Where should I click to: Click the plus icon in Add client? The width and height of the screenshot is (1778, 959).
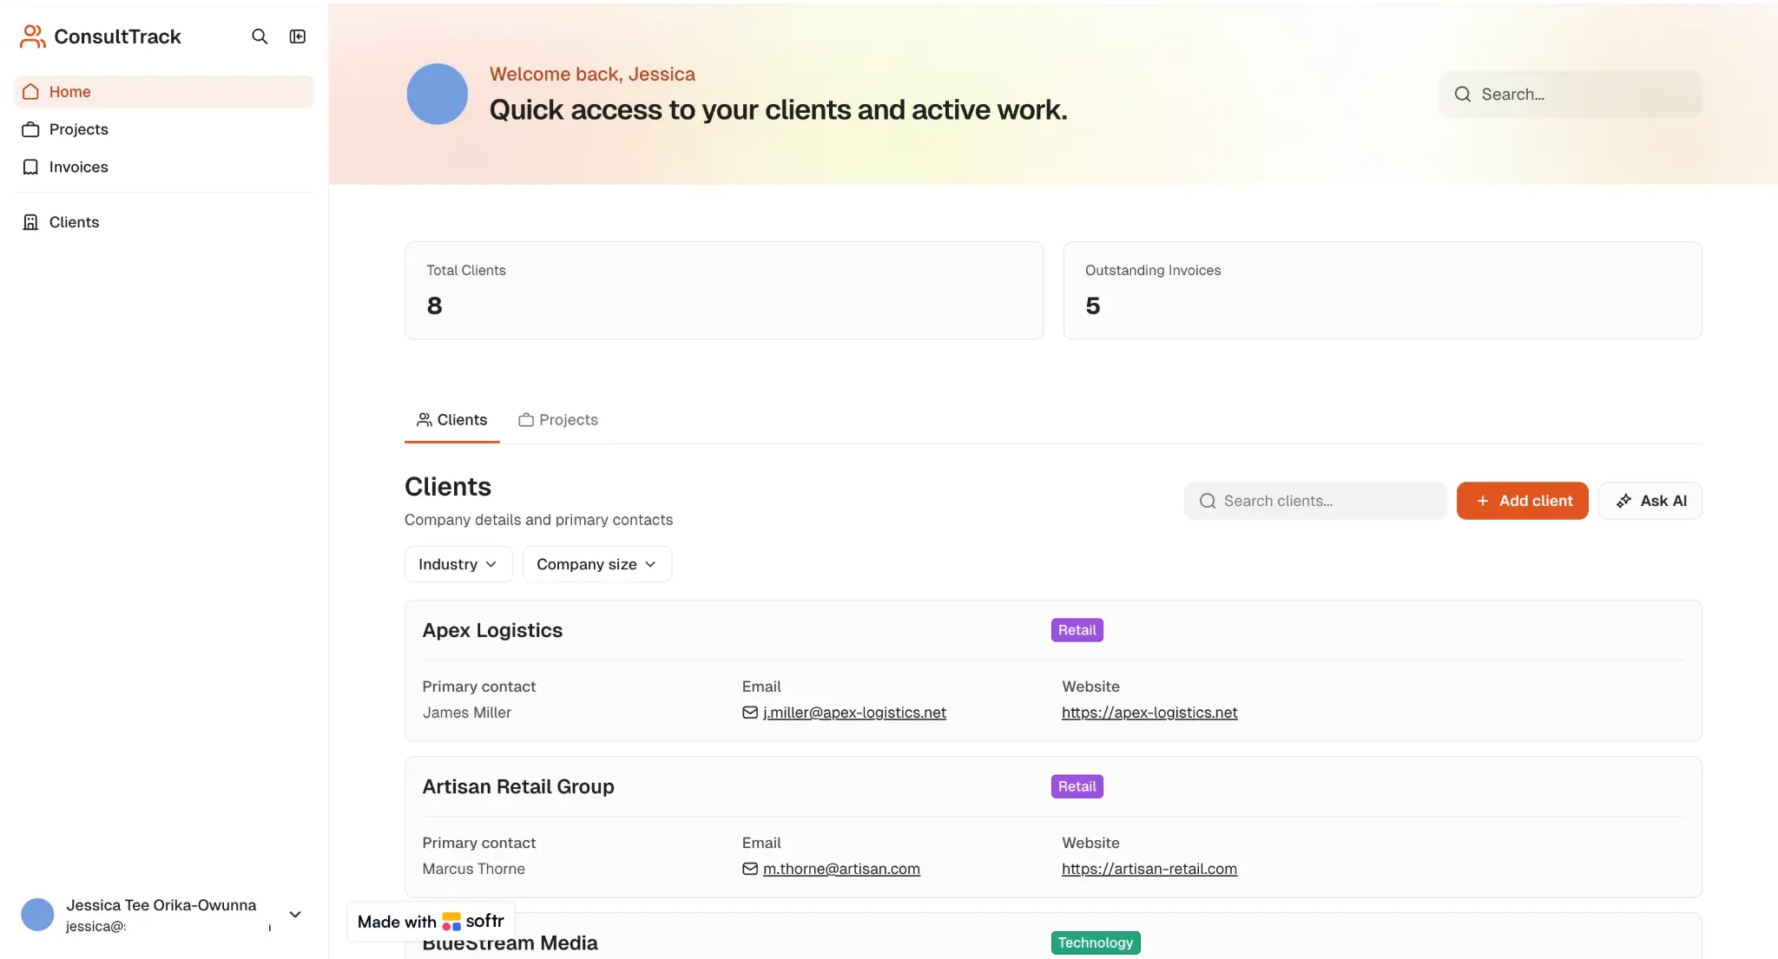[x=1483, y=501]
